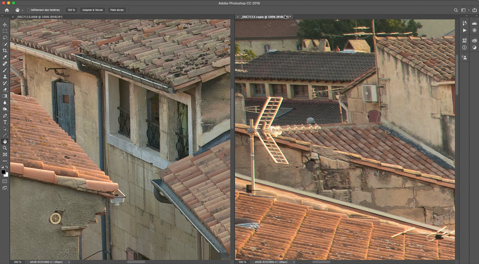Enable the Défilement des fenêtres checkbox

(28, 10)
